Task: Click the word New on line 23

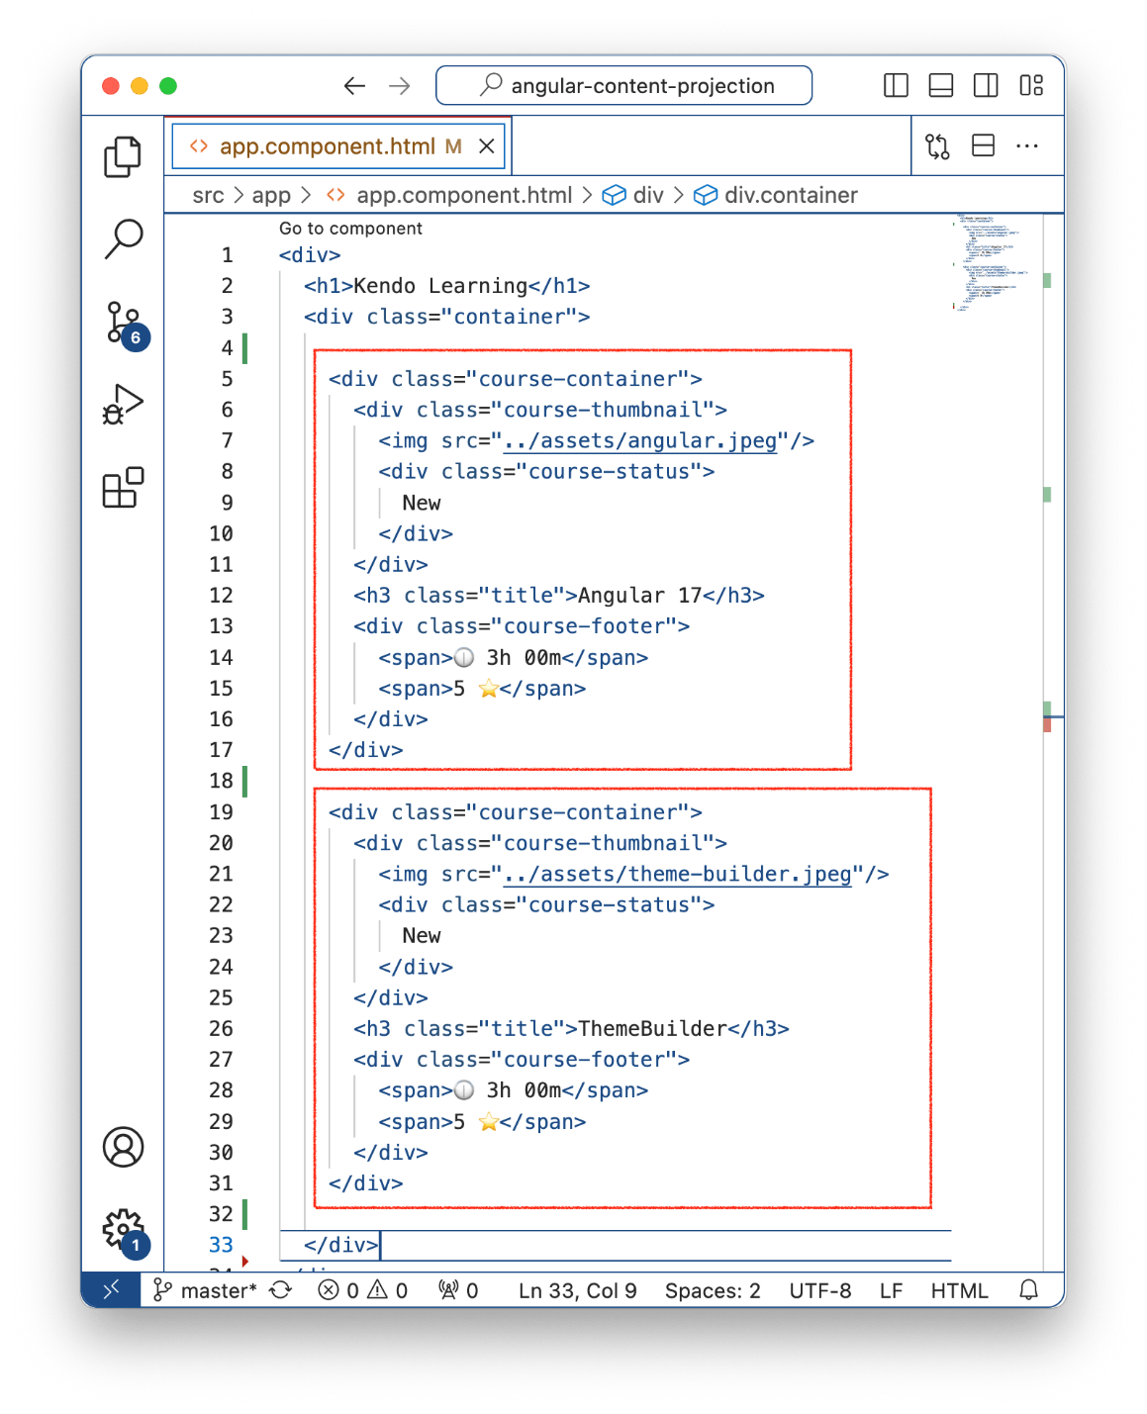Action: pos(422,936)
